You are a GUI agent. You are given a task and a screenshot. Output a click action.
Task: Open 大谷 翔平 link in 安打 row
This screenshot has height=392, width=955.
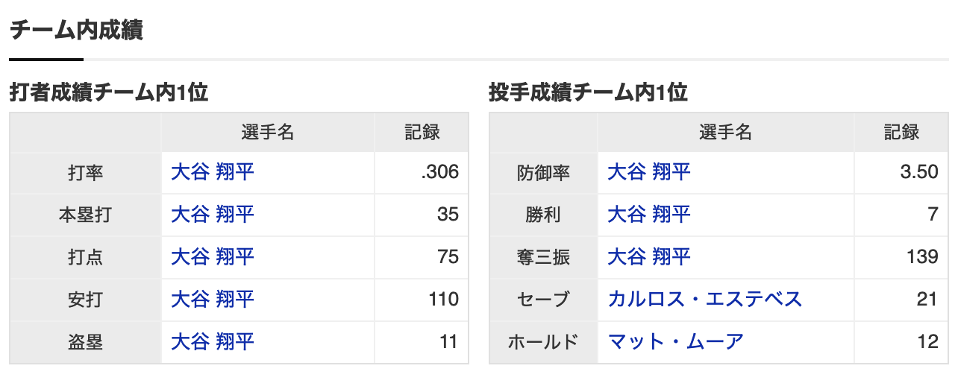[213, 300]
